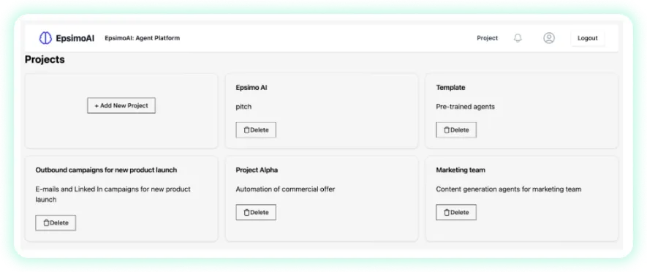Open the Project Alpha card title
This screenshot has height=272, width=647.
(257, 170)
